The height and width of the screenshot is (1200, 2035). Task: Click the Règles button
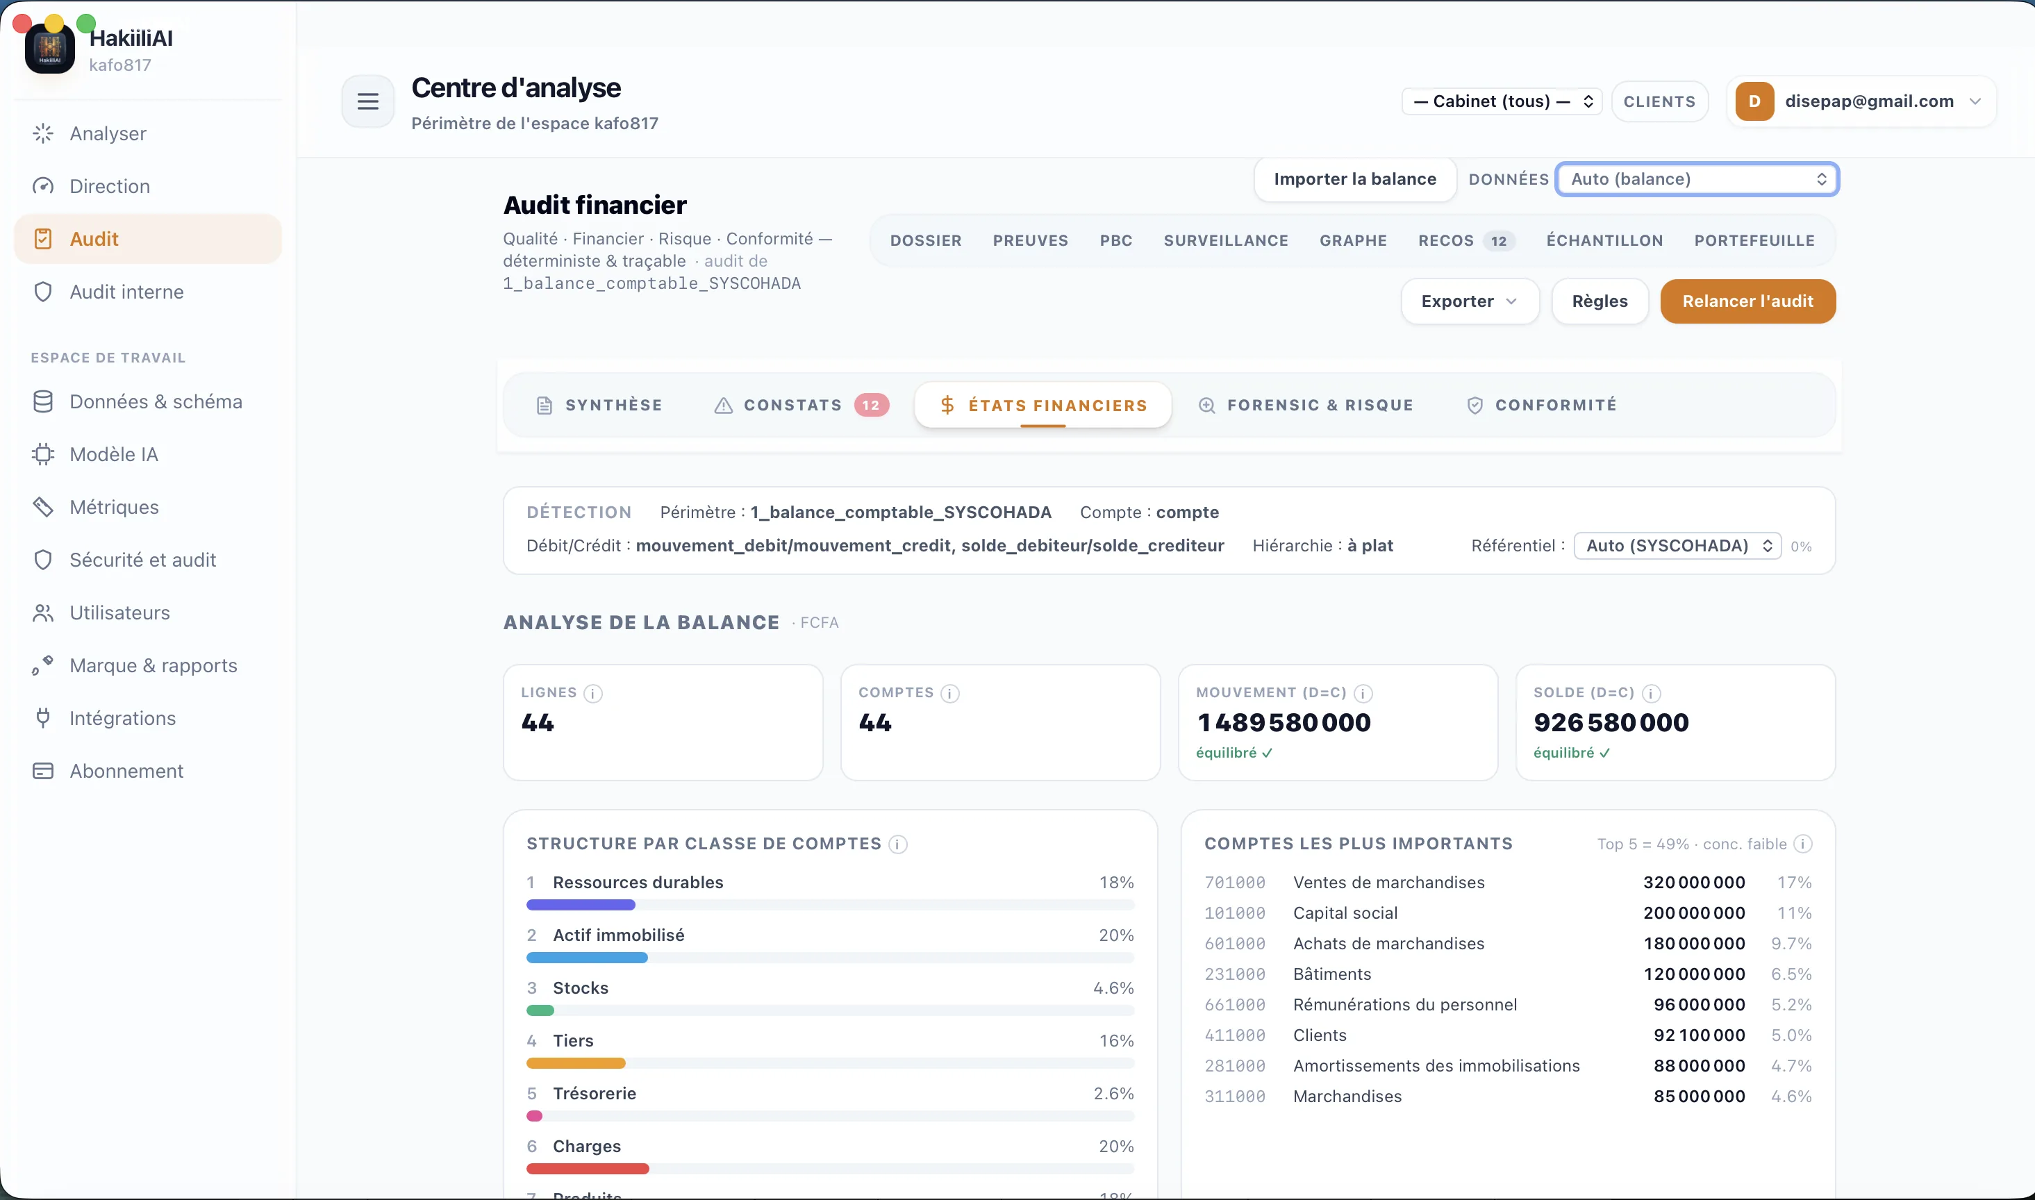(x=1600, y=301)
